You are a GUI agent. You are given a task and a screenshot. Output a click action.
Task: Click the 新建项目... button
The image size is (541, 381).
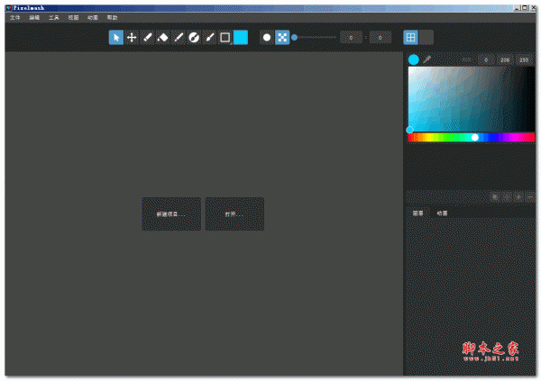point(171,214)
